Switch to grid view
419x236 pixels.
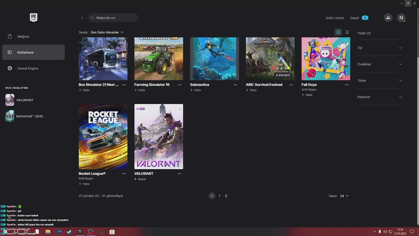click(x=338, y=32)
